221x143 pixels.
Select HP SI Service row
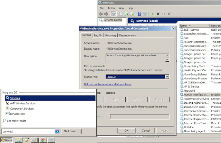pos(192,86)
